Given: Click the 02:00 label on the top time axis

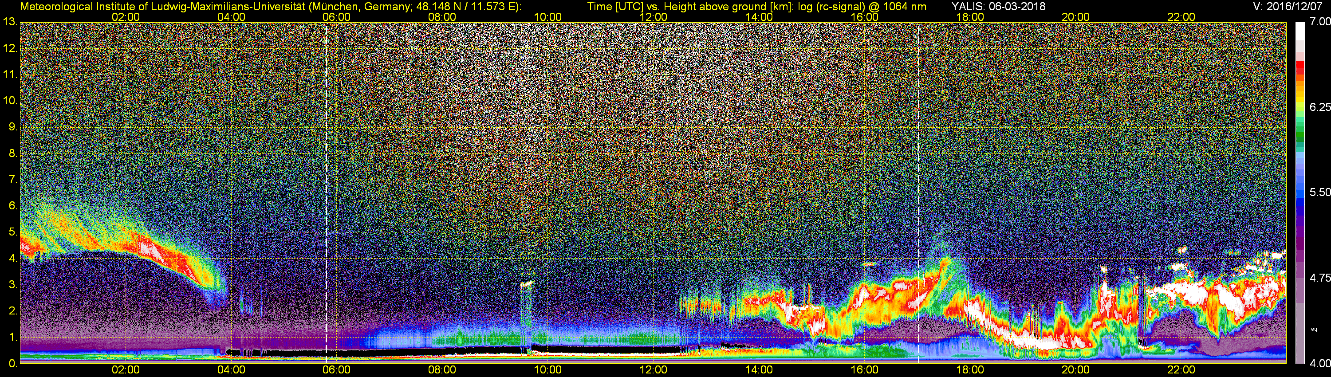Looking at the screenshot, I should (126, 17).
